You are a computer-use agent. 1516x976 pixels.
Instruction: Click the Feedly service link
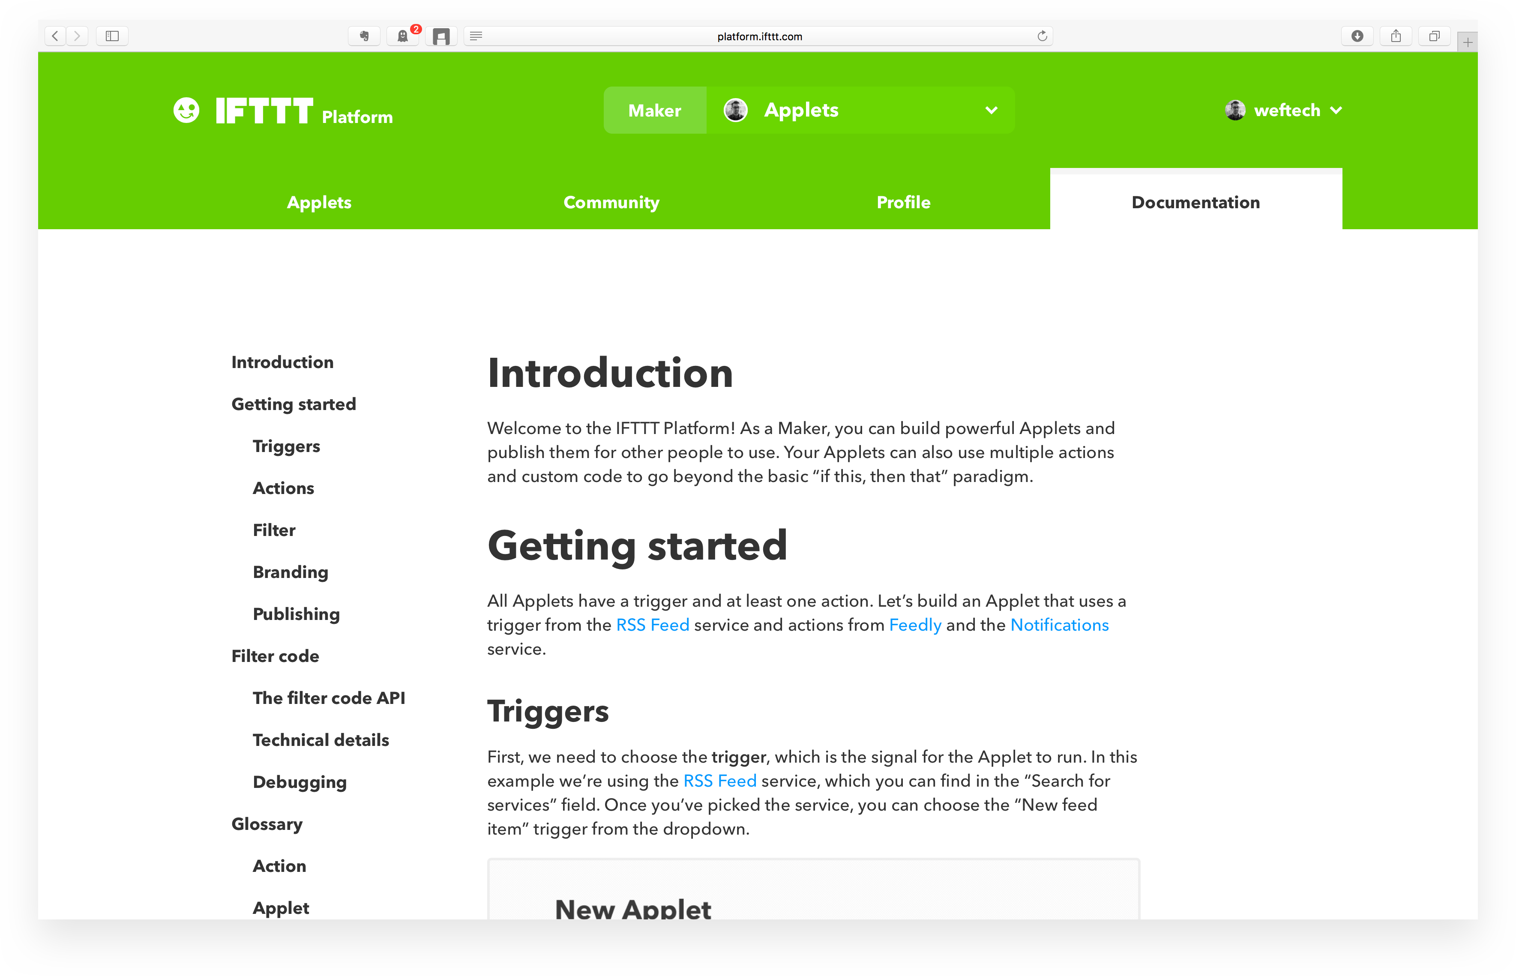coord(915,625)
